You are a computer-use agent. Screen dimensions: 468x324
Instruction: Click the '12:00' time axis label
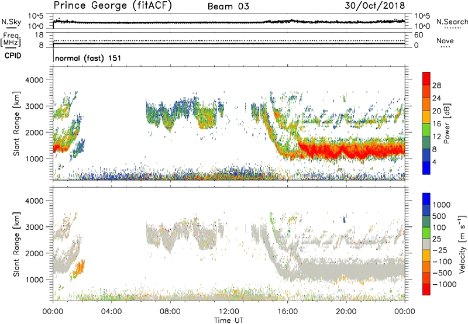pyautogui.click(x=229, y=312)
